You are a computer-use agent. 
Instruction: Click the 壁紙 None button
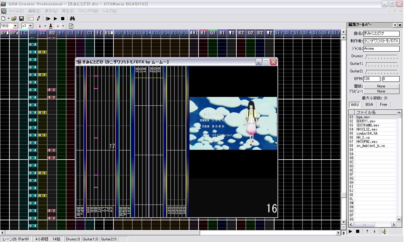point(381,86)
